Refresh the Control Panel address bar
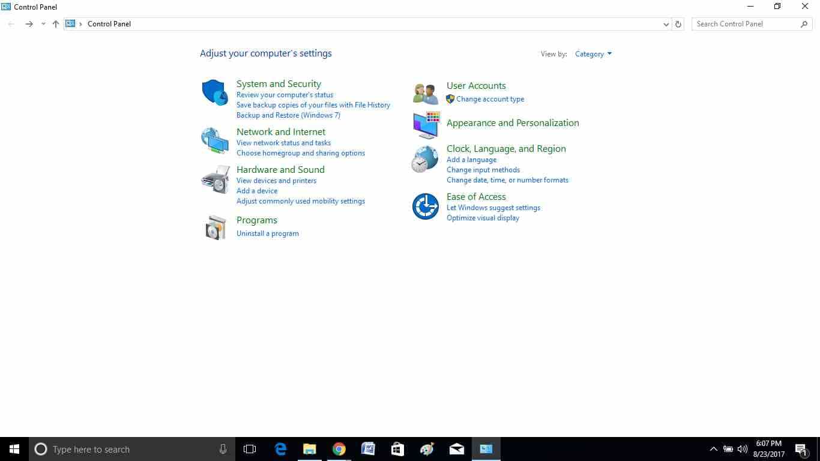The image size is (820, 461). point(678,24)
